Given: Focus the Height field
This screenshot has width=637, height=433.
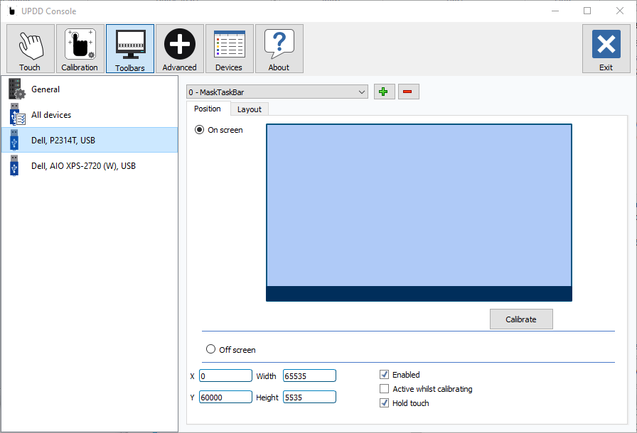Looking at the screenshot, I should click(309, 397).
